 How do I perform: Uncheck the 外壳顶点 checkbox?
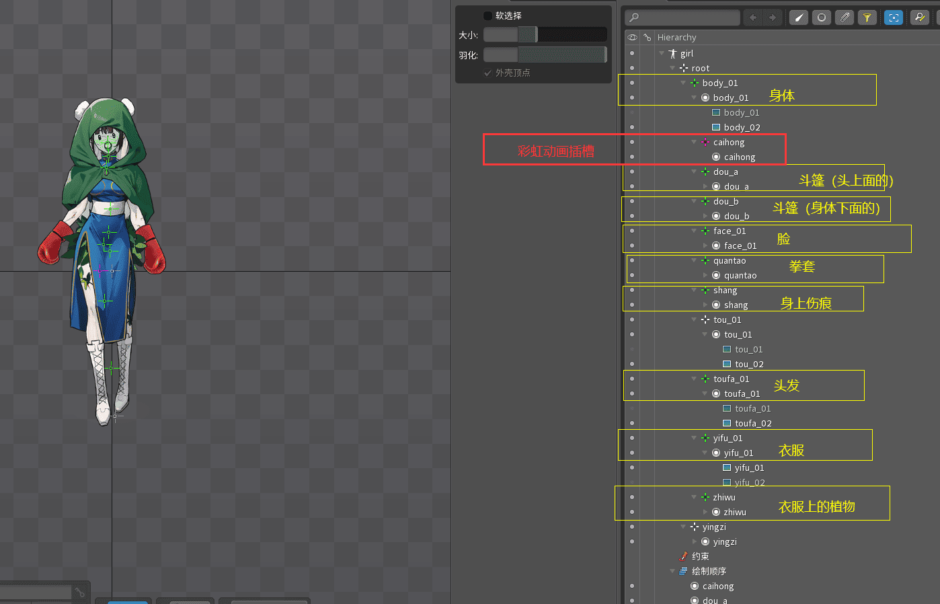coord(487,73)
